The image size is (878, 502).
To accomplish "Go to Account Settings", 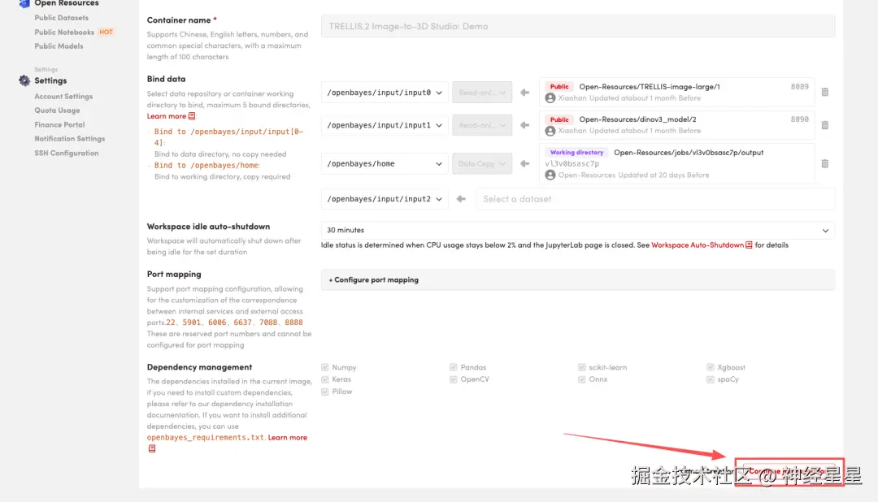I will (64, 97).
